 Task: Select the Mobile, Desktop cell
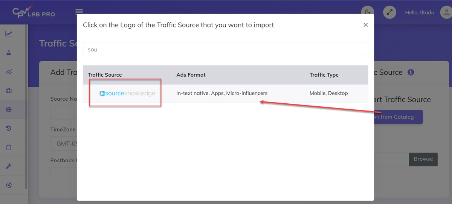(x=336, y=93)
